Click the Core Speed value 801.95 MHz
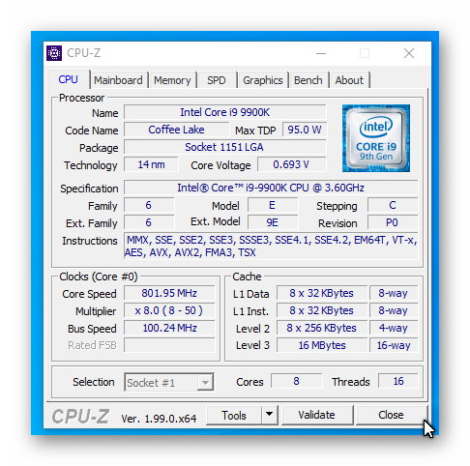 pyautogui.click(x=169, y=293)
